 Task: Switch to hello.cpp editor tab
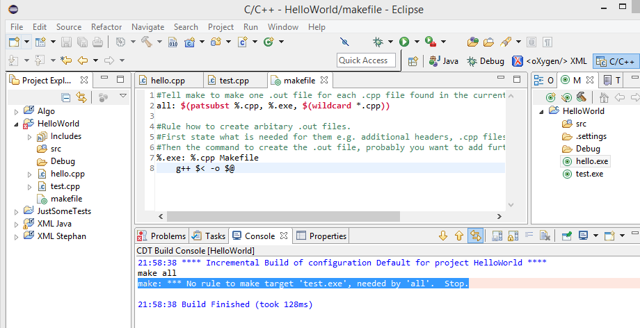tap(168, 81)
